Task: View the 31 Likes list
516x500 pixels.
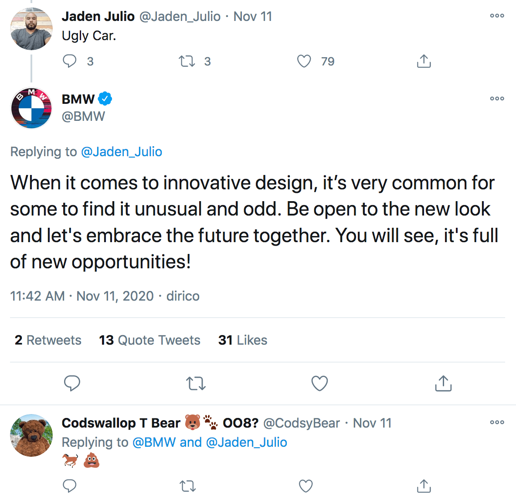Action: 243,340
